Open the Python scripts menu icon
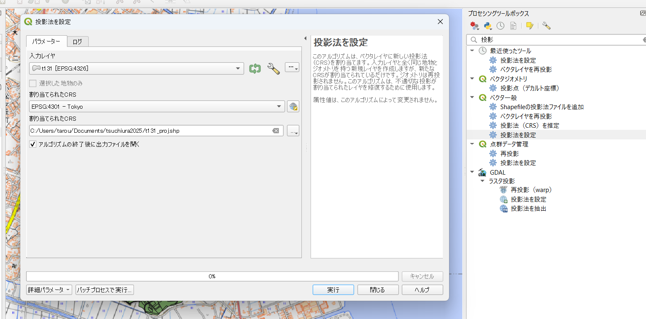Image resolution: width=646 pixels, height=319 pixels. coord(488,26)
